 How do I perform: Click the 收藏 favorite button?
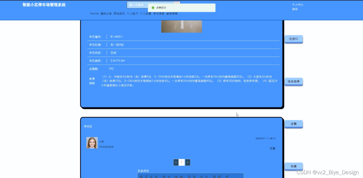click(x=294, y=166)
